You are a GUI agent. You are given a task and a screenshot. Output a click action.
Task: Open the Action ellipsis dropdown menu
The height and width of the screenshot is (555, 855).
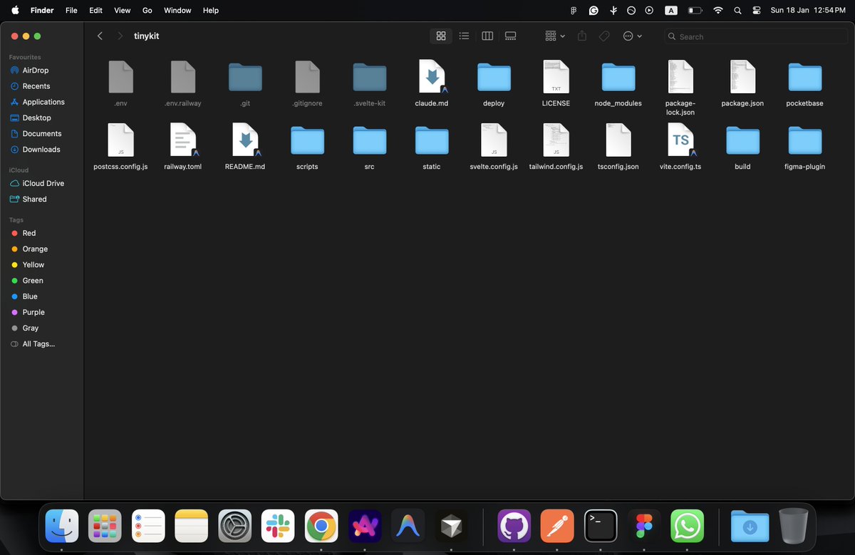point(632,36)
